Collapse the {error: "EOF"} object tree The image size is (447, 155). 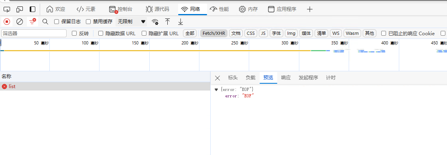point(216,89)
